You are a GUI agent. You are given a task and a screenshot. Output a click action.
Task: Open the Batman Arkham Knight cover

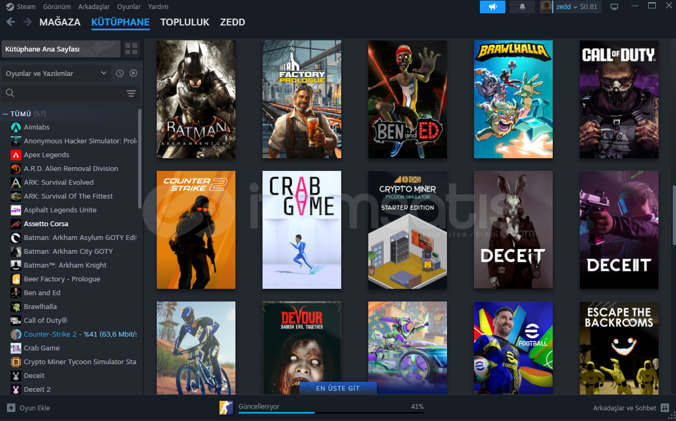coord(196,99)
